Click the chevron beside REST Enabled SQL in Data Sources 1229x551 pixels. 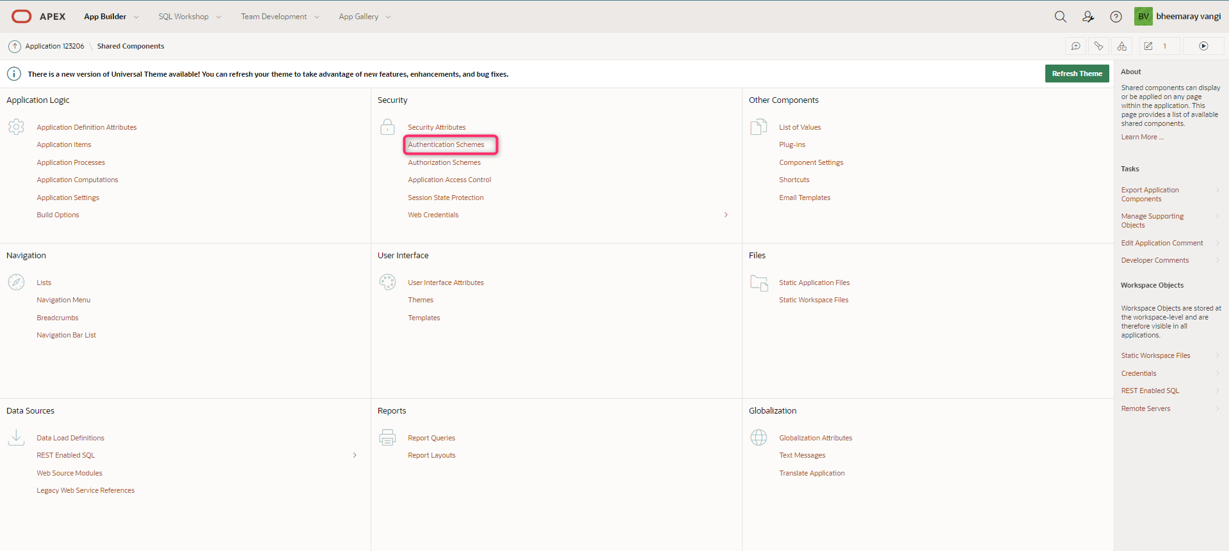click(355, 455)
